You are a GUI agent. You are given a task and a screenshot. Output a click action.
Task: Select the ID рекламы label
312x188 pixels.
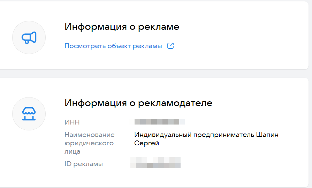click(x=84, y=164)
